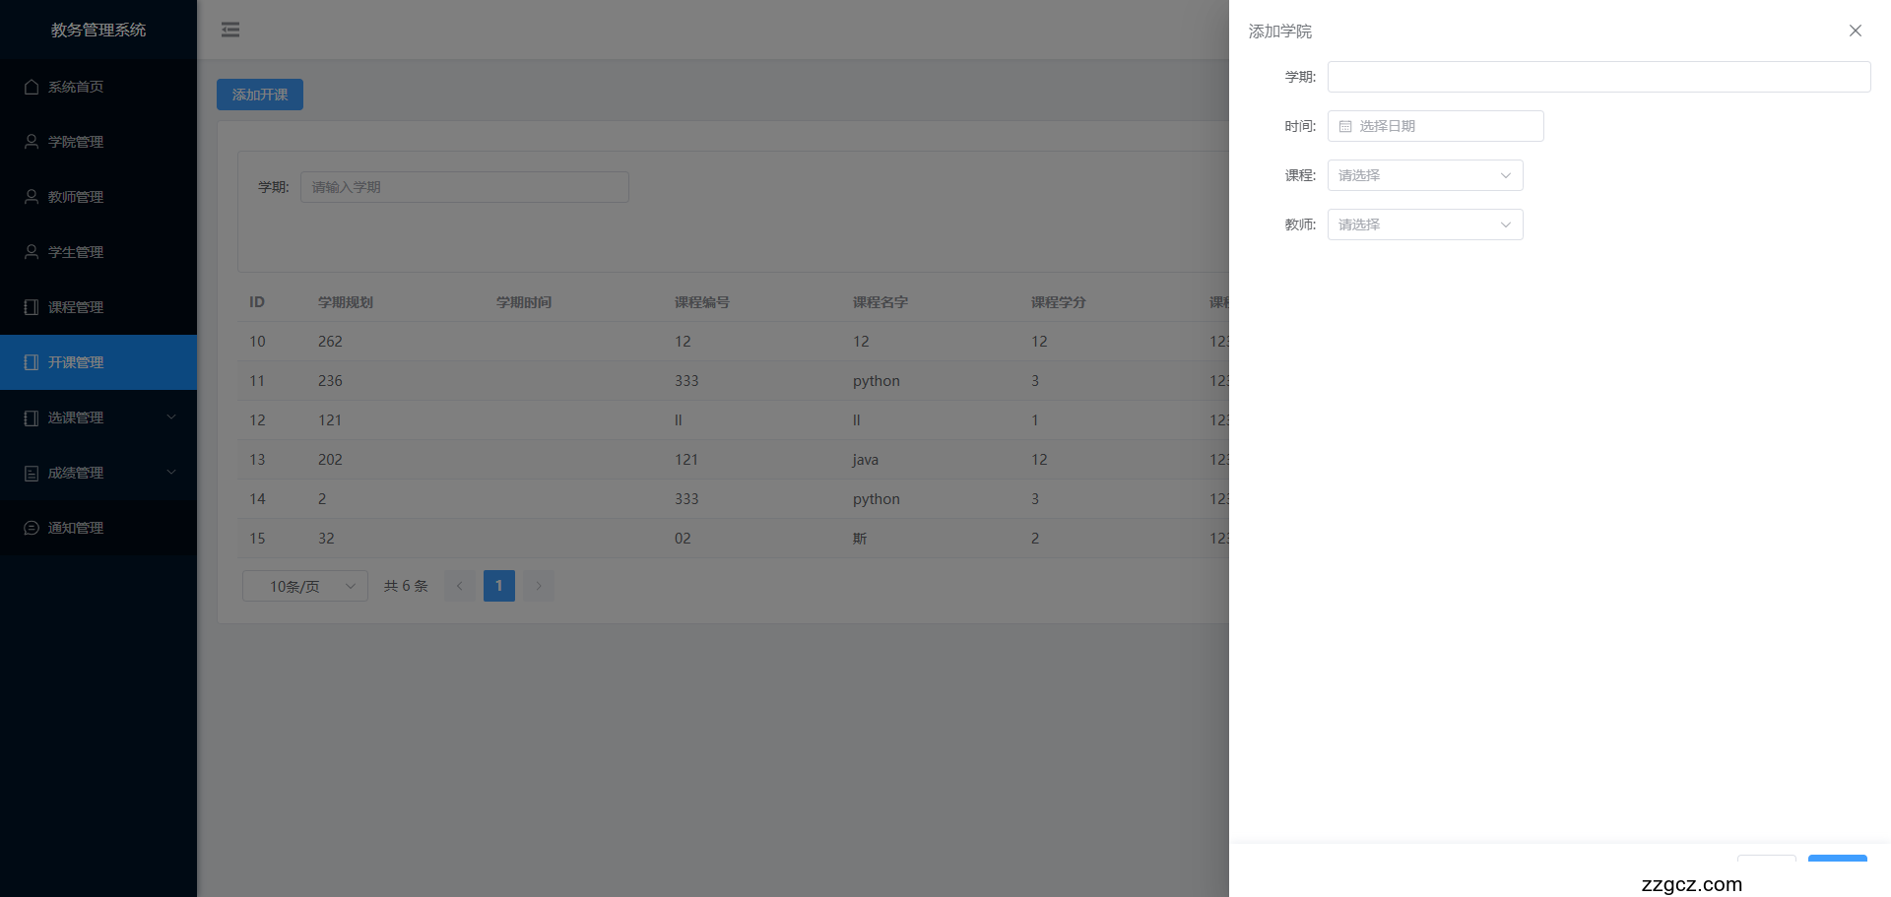
Task: Close the 添加学院 drawer panel
Action: pyautogui.click(x=1855, y=31)
